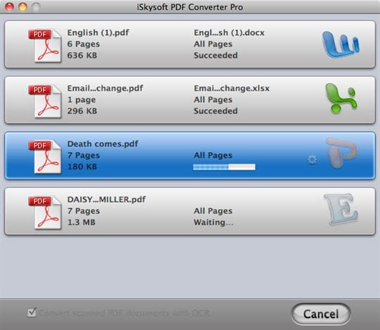This screenshot has height=330, width=380.
Task: Select the Engl...sh (1).docx output name
Action: [x=229, y=32]
